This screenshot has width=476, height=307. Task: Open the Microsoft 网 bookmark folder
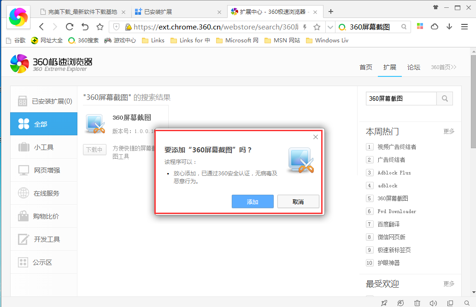(237, 41)
